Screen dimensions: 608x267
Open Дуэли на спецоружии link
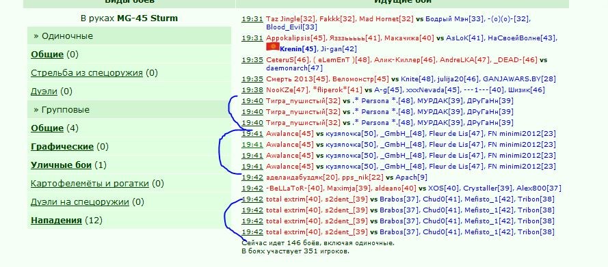(79, 202)
